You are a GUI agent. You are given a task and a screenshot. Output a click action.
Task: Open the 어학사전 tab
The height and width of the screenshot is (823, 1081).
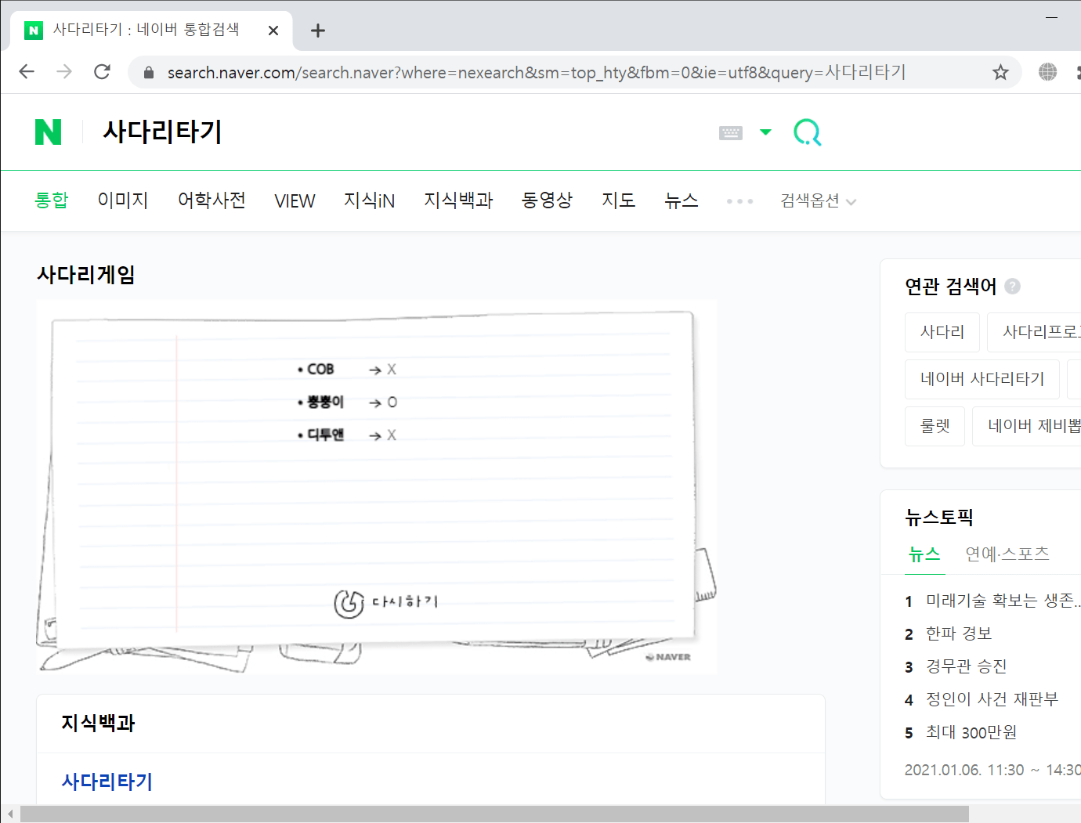[x=211, y=200]
